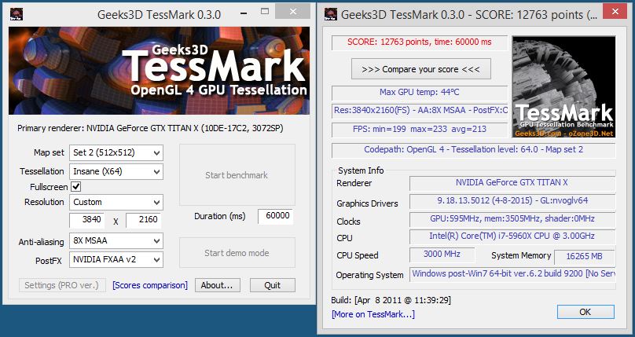Click CPU value Intel Core i7-5960X
Screen dimensions: 635x337
512,236
